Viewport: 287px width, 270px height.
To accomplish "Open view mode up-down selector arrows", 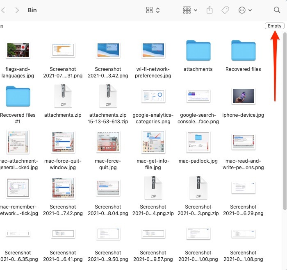I will [158, 10].
